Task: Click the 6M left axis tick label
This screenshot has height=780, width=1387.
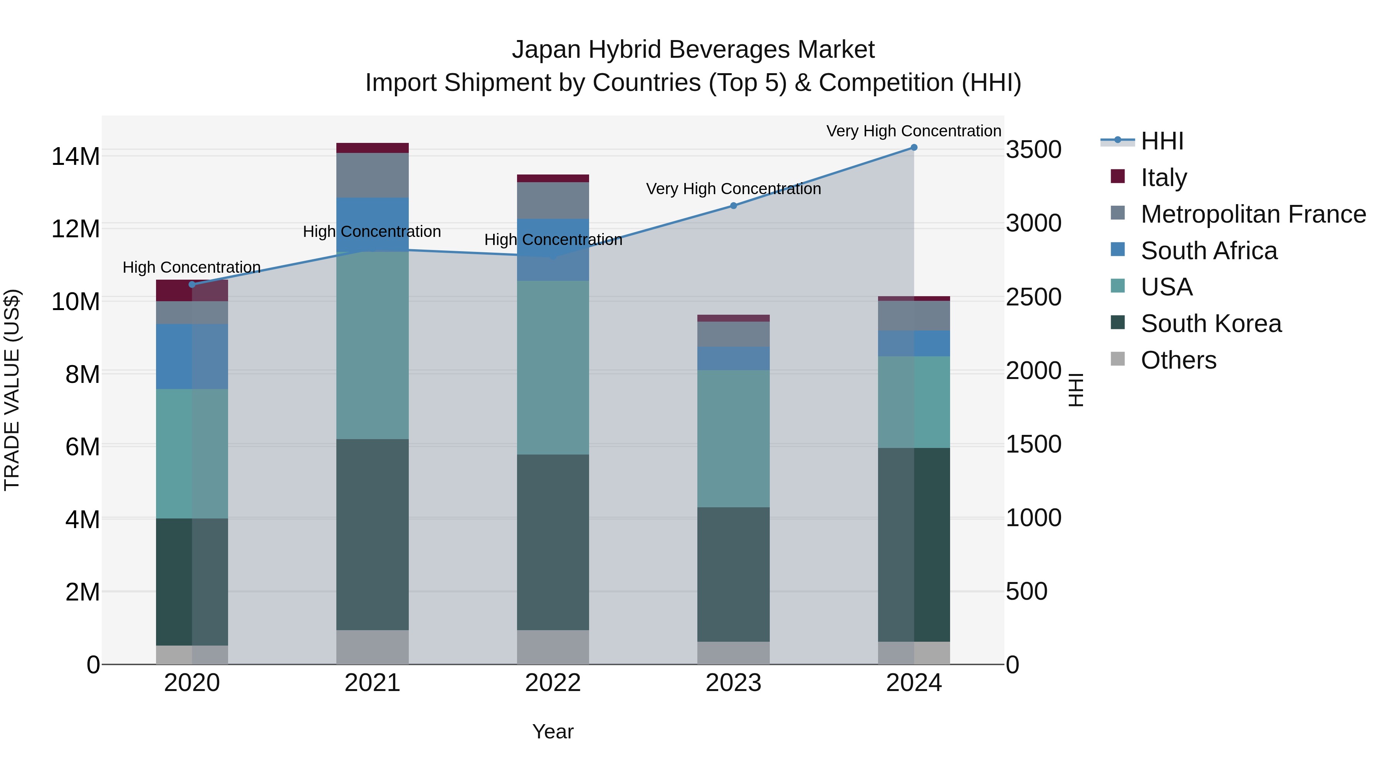Action: (82, 447)
